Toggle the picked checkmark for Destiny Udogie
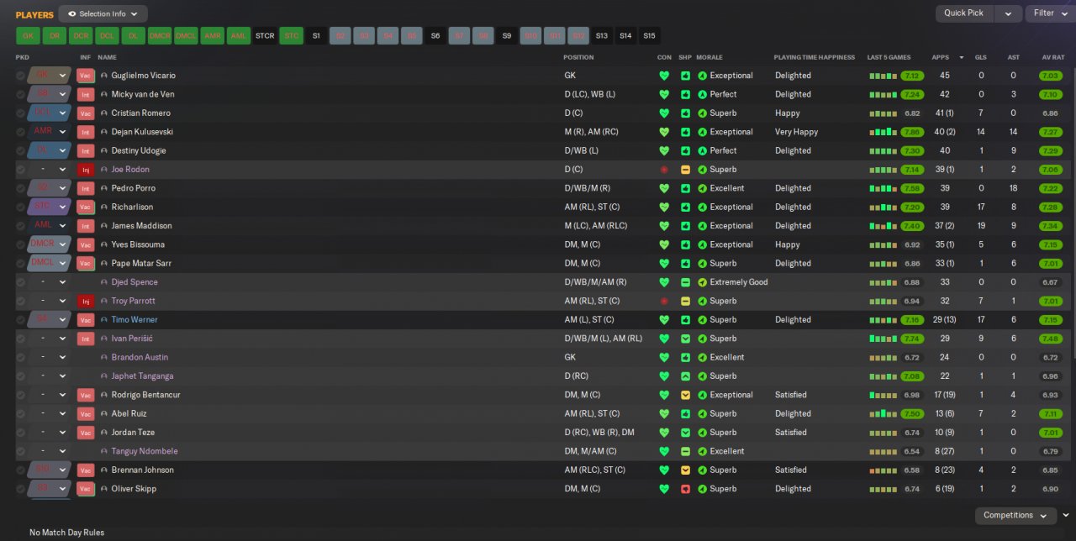 (20, 151)
